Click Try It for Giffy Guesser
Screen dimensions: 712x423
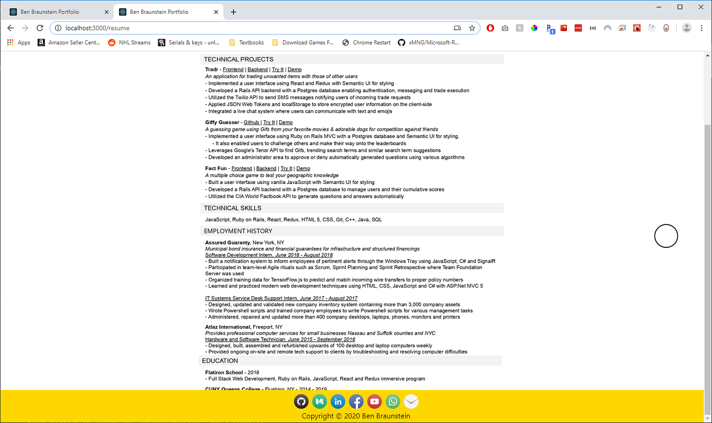269,122
